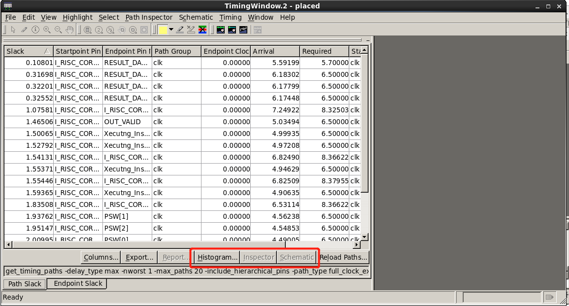The height and width of the screenshot is (306, 569).
Task: Click the Histogram... button
Action: click(217, 257)
